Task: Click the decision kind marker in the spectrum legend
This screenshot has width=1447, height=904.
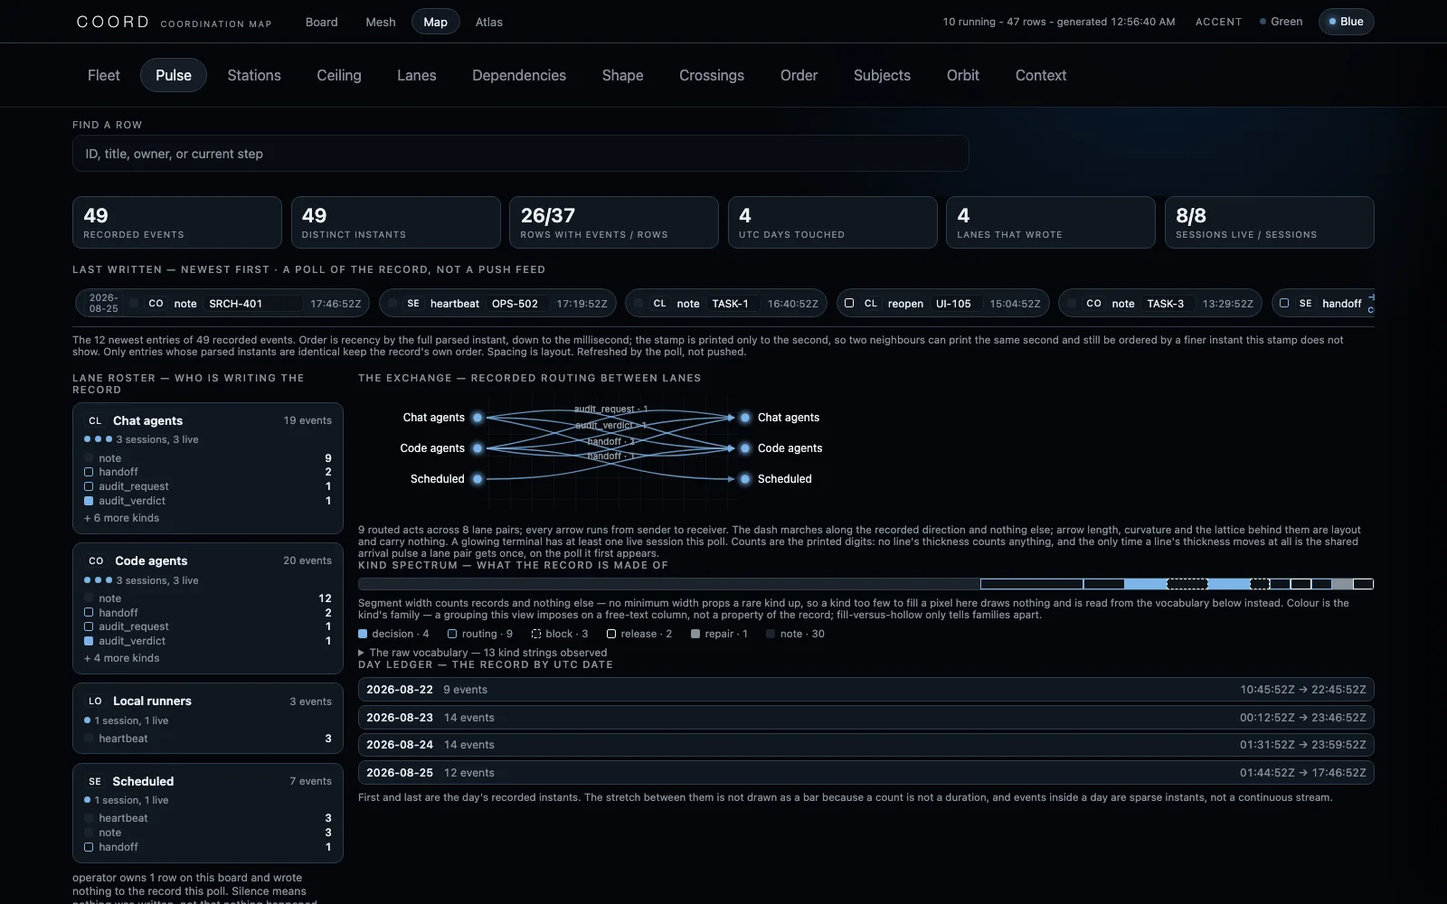Action: tap(363, 634)
